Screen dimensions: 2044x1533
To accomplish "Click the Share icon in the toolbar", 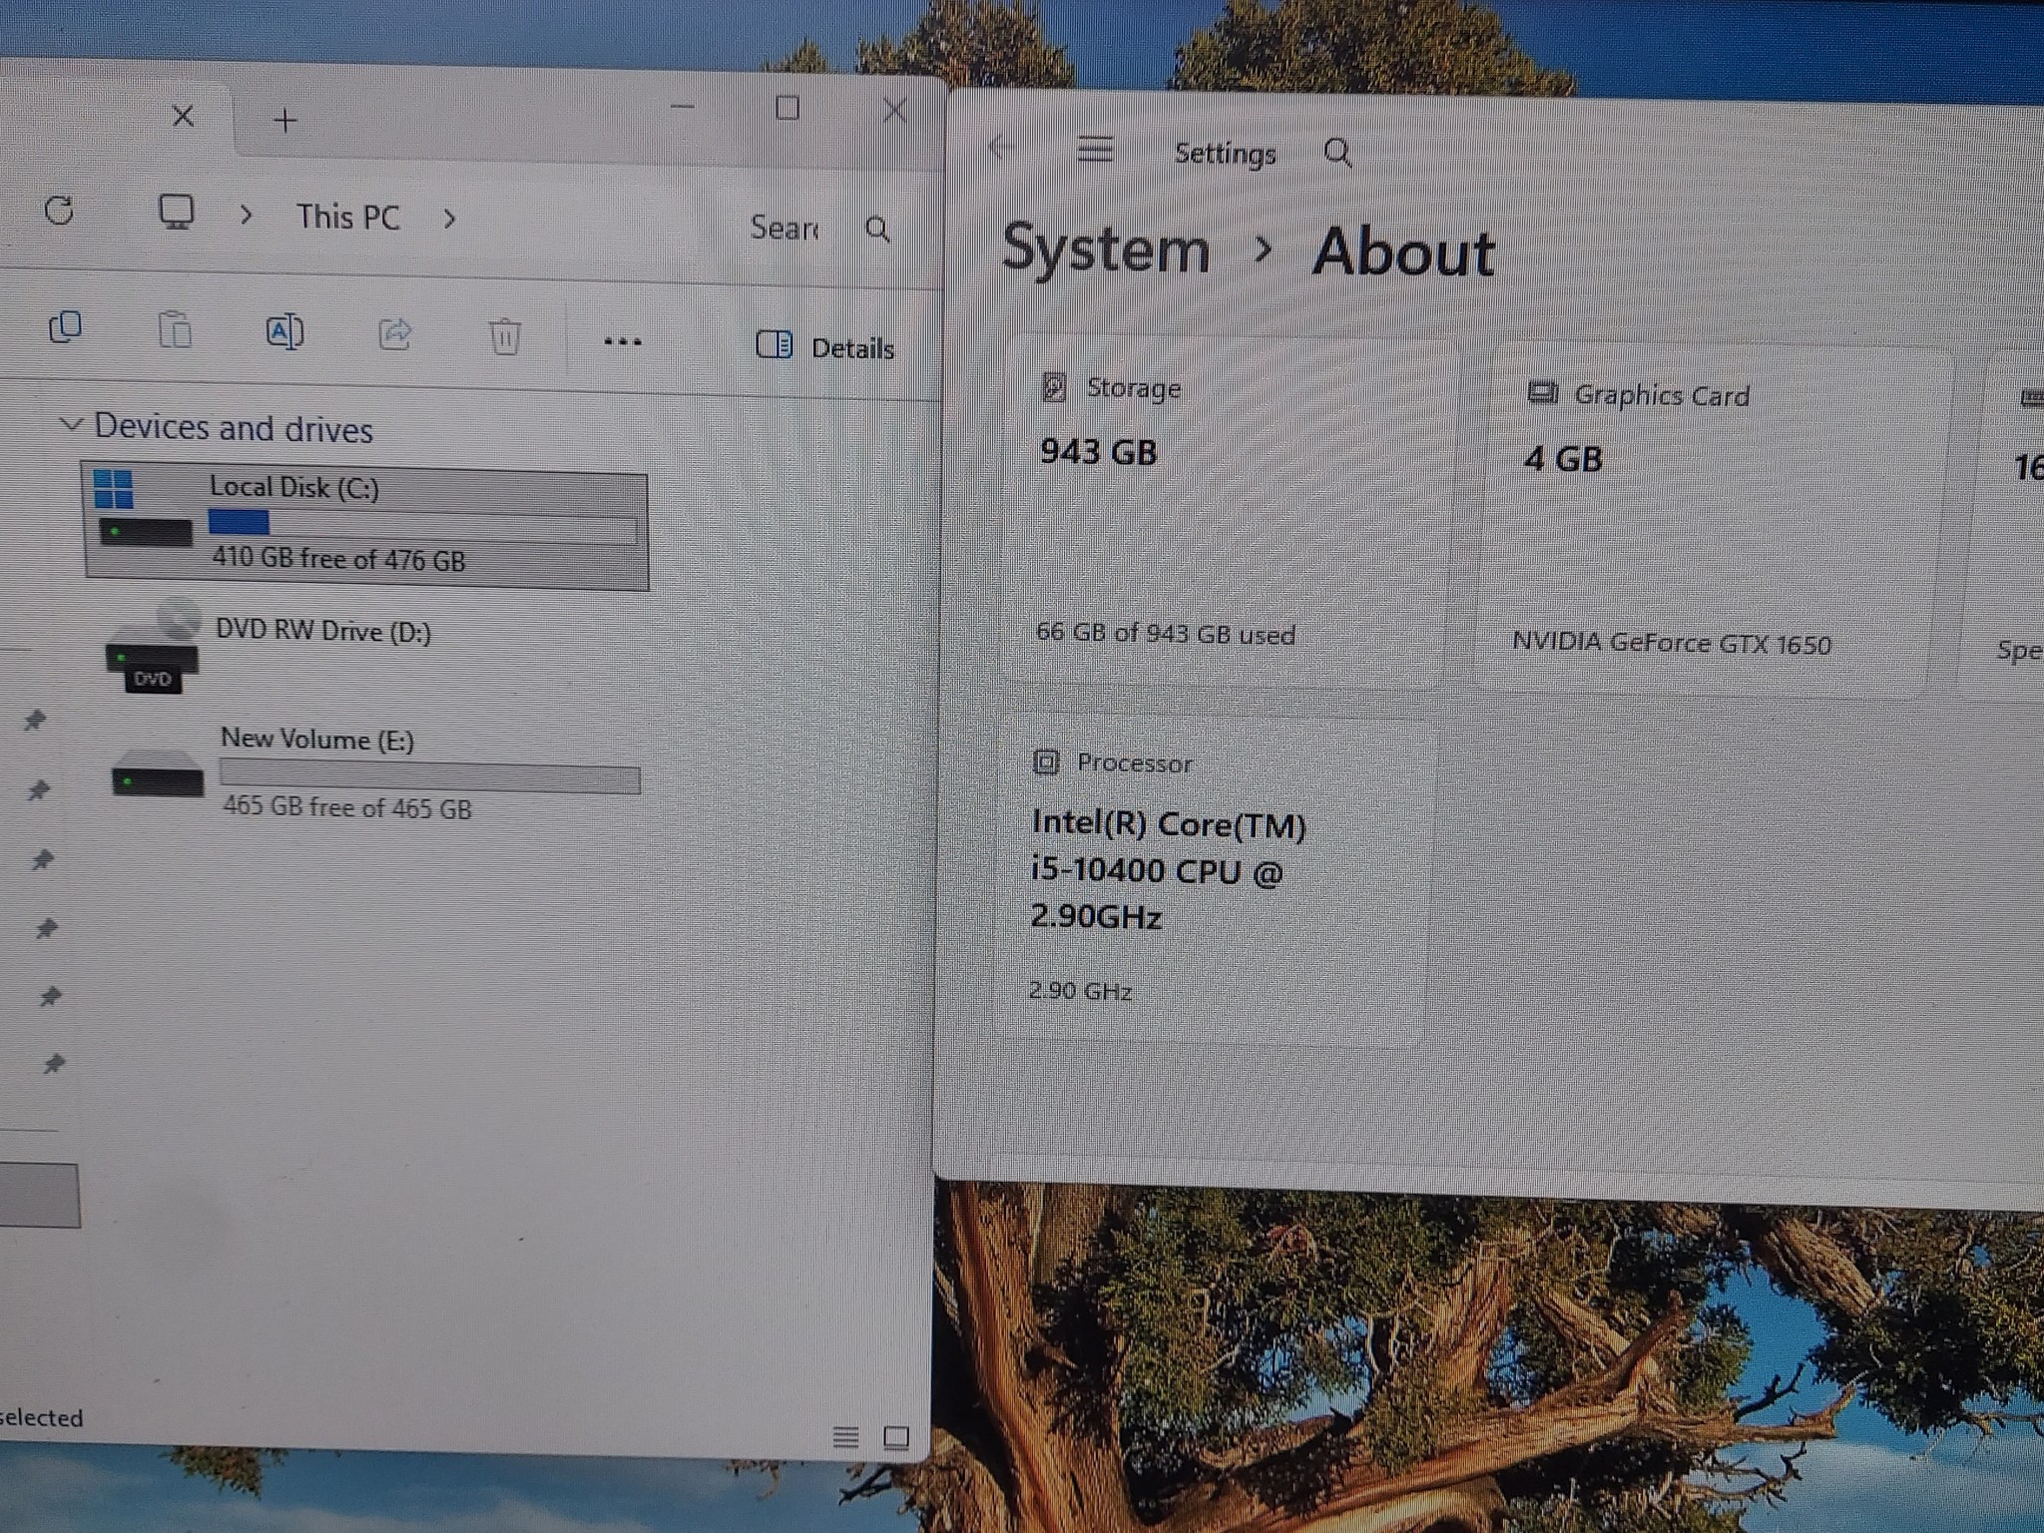I will [395, 333].
